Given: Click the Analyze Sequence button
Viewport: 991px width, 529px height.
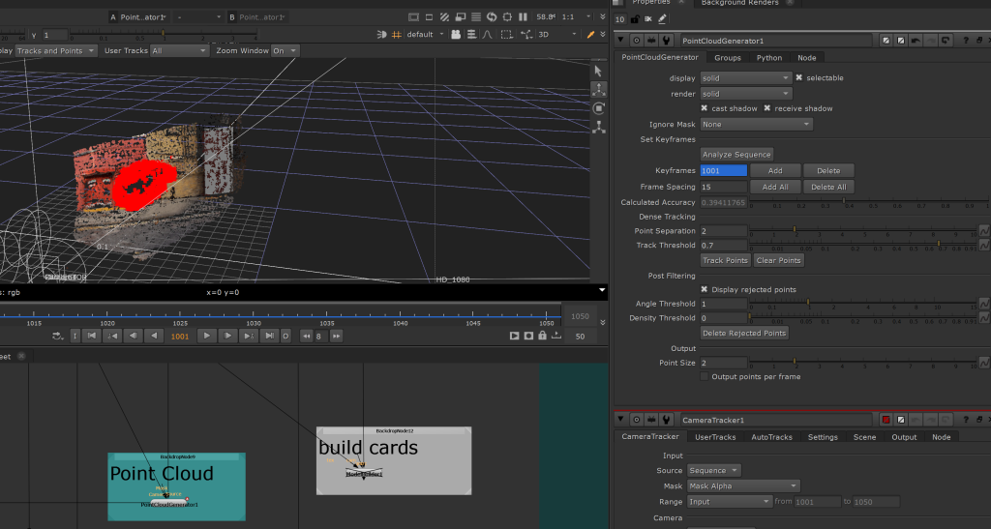Looking at the screenshot, I should [736, 155].
